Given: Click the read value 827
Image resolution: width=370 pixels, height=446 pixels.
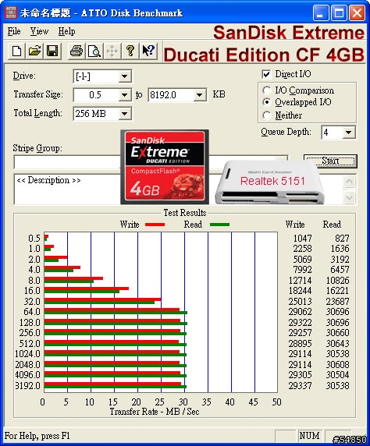Looking at the screenshot, I should 342,238.
